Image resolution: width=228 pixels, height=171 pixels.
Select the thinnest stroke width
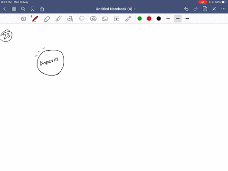[168, 19]
